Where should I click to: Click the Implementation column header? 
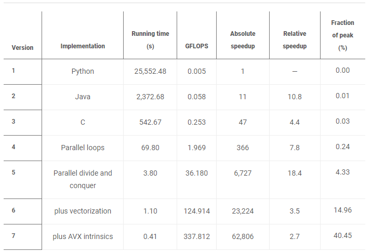pyautogui.click(x=83, y=46)
